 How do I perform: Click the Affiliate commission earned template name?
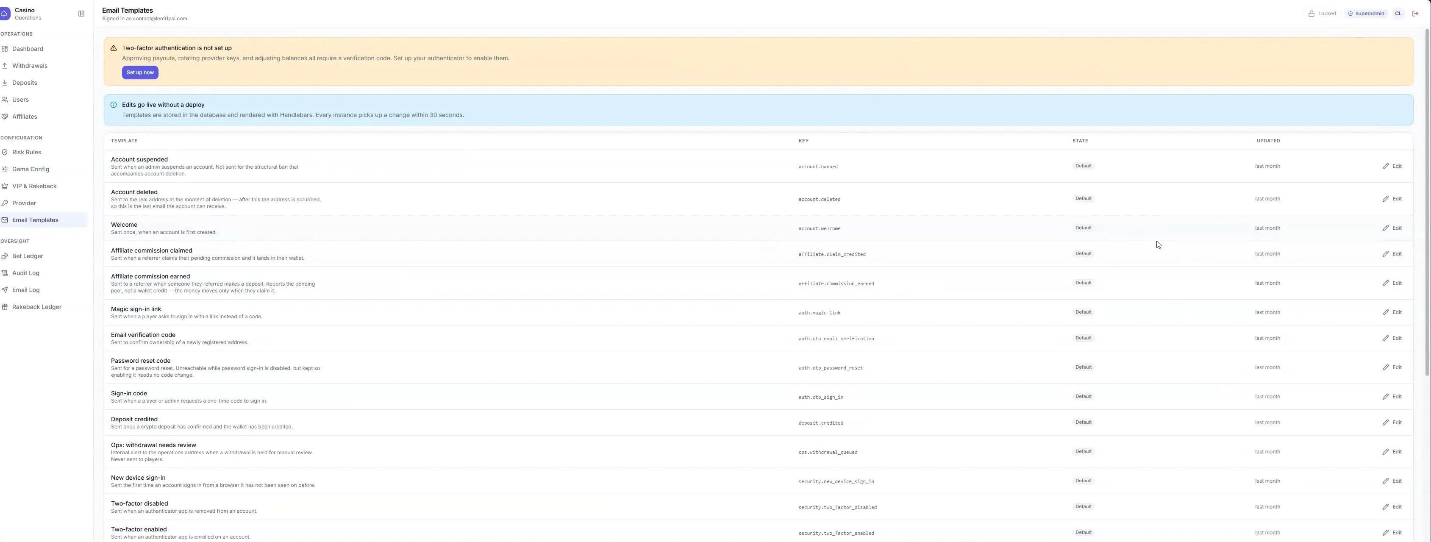150,277
